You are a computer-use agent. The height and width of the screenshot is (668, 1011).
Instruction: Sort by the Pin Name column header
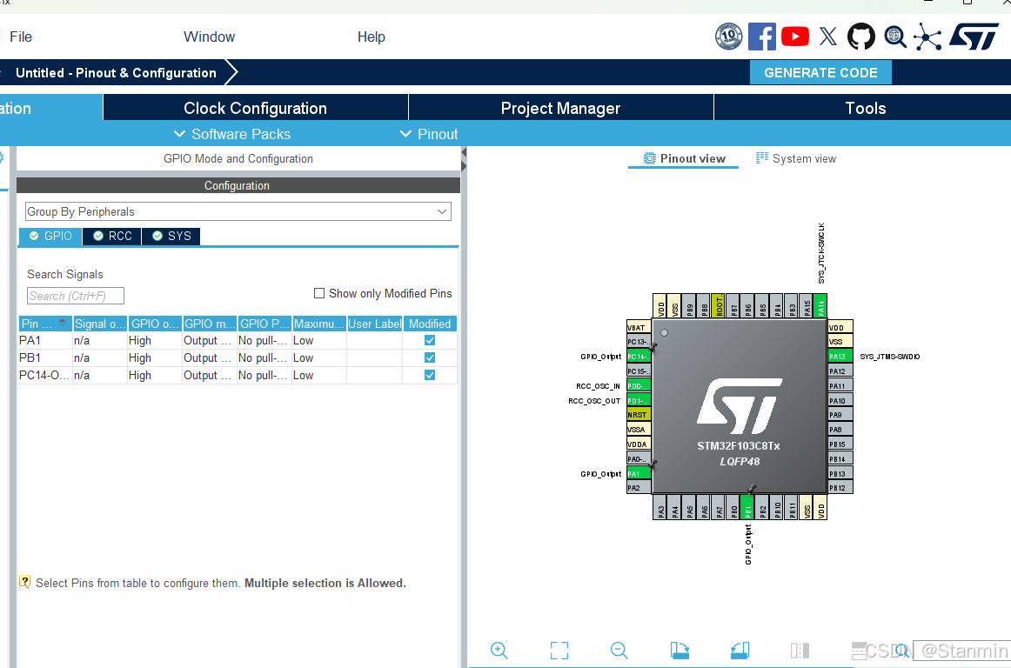click(x=44, y=324)
